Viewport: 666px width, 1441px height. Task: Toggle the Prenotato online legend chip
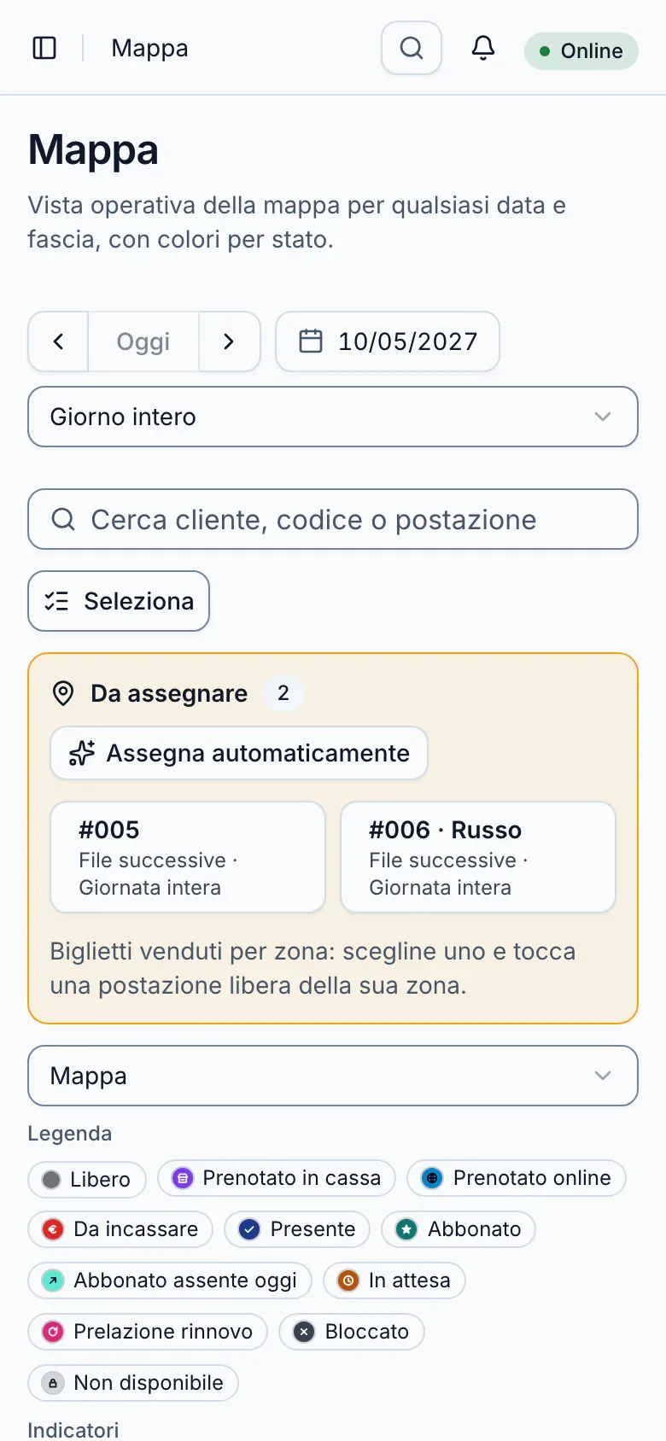click(x=517, y=1178)
